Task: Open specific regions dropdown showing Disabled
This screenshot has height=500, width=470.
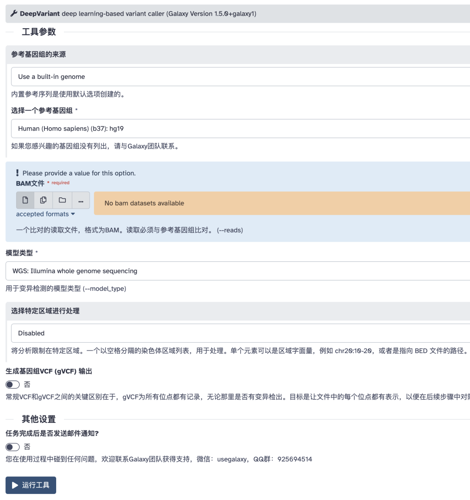Action: [x=241, y=333]
